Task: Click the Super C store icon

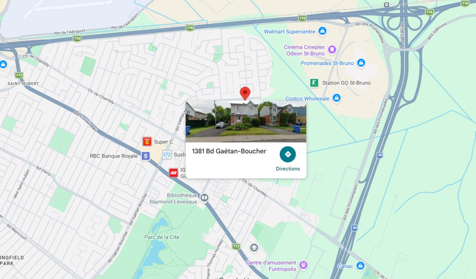Action: pyautogui.click(x=147, y=142)
